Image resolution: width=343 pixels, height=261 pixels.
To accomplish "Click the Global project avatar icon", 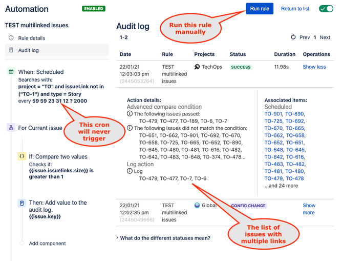I will point(197,205).
